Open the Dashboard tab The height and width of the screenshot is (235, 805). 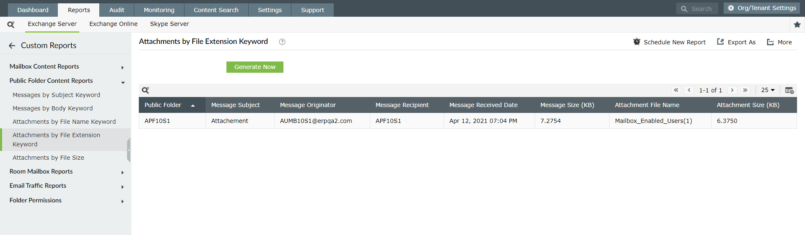tap(33, 10)
